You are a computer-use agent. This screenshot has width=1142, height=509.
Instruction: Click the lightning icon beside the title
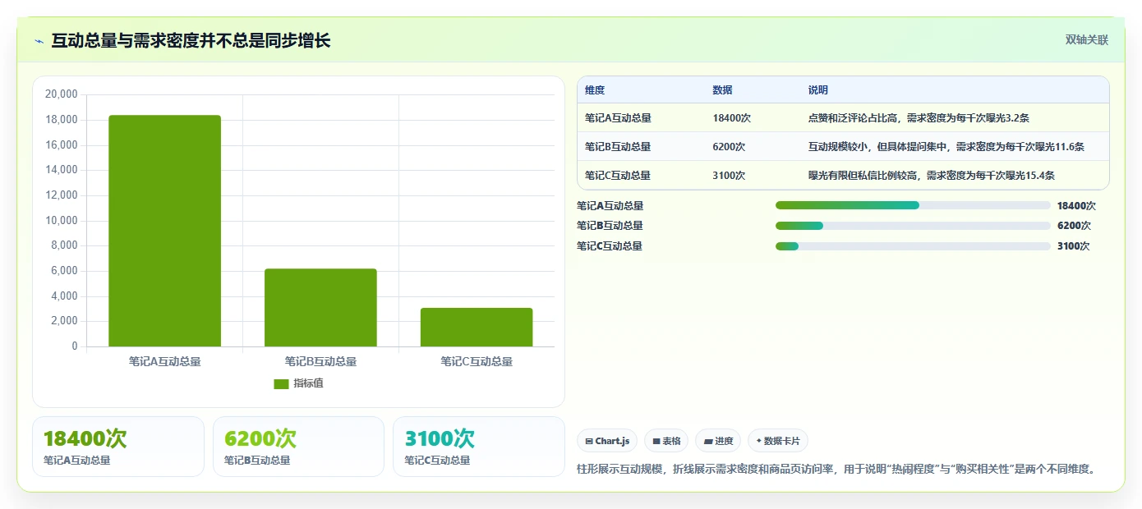pyautogui.click(x=39, y=41)
